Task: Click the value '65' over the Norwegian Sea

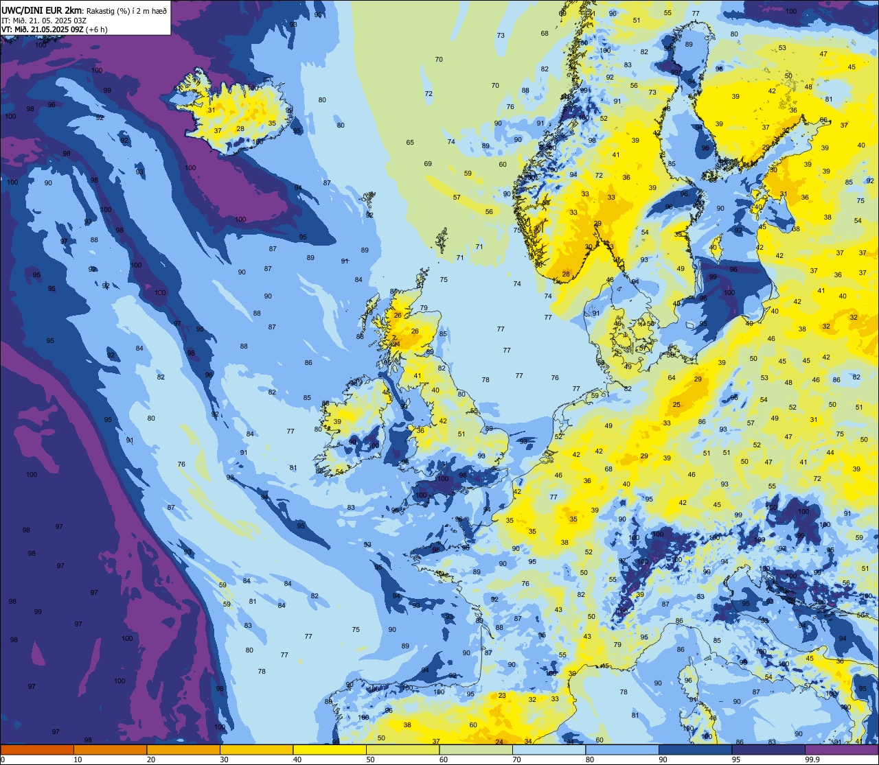Action: click(x=410, y=143)
